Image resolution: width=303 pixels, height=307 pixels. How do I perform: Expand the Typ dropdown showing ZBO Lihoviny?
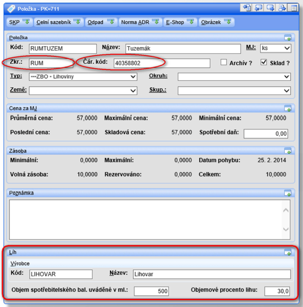coord(133,77)
